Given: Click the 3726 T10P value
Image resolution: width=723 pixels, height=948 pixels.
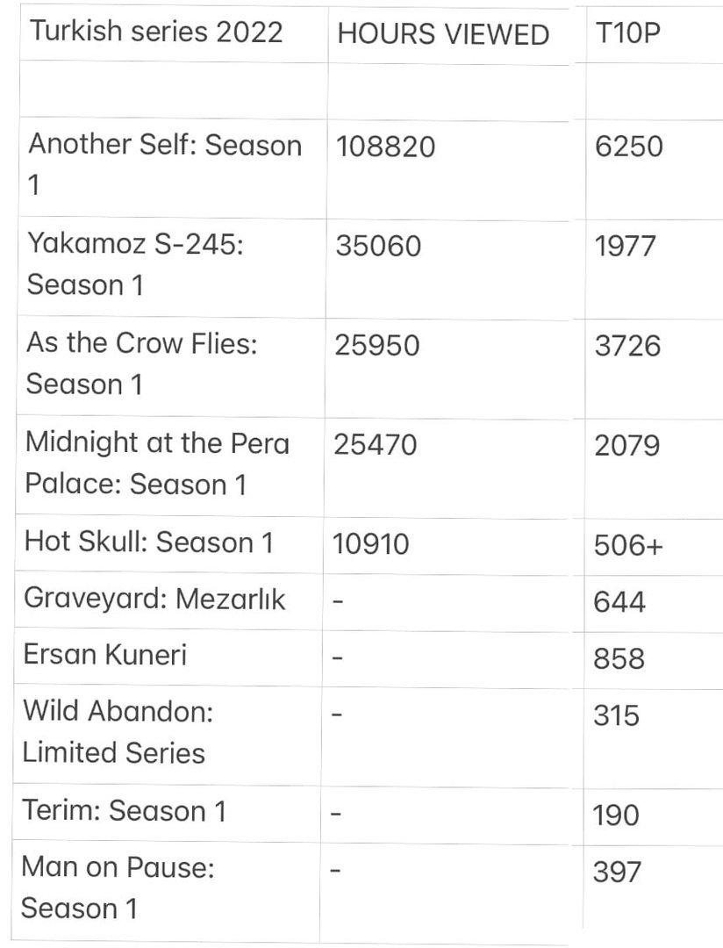Looking at the screenshot, I should coord(627,346).
